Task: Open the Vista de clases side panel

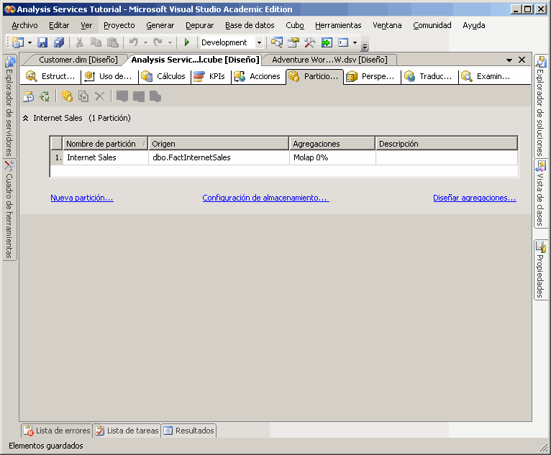Action: tap(540, 194)
